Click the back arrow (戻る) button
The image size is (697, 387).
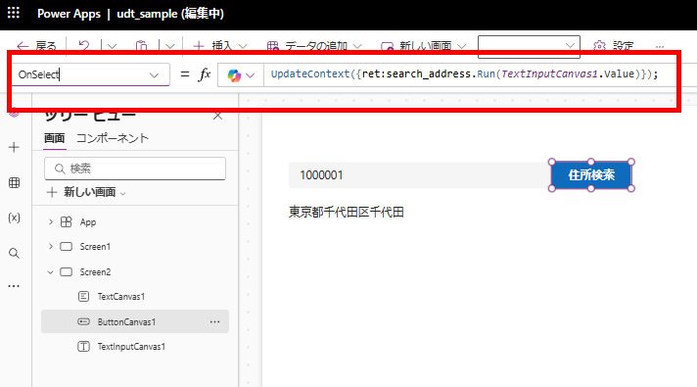point(36,46)
